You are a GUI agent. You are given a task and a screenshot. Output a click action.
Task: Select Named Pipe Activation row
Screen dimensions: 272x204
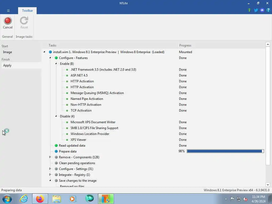tap(87, 99)
